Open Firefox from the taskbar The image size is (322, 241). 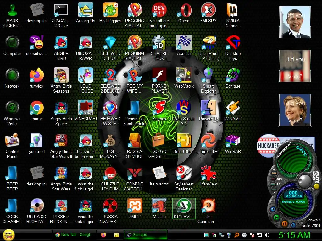point(103,235)
